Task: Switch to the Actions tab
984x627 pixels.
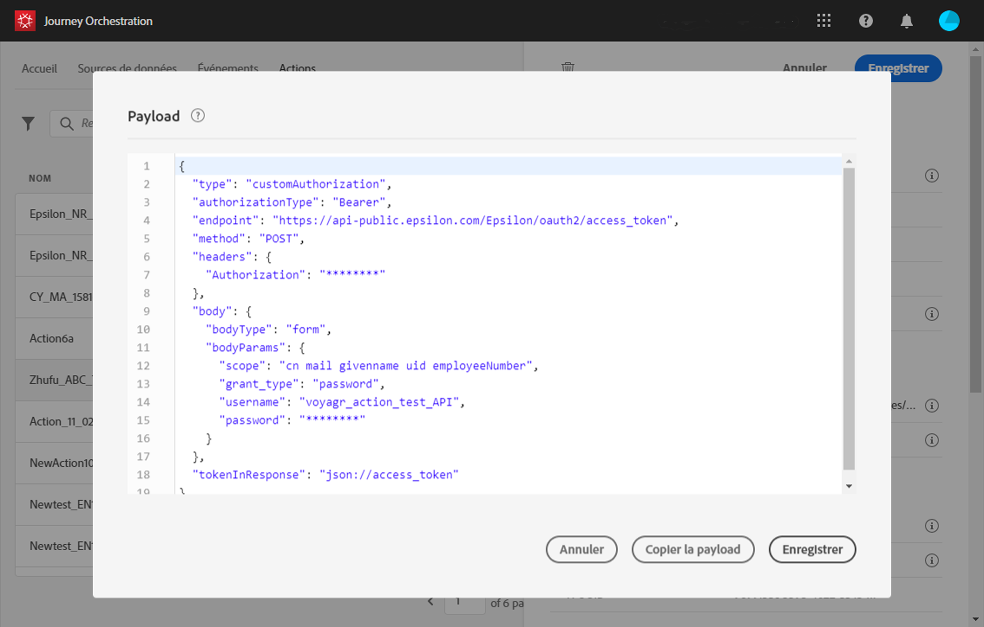Action: click(x=297, y=67)
